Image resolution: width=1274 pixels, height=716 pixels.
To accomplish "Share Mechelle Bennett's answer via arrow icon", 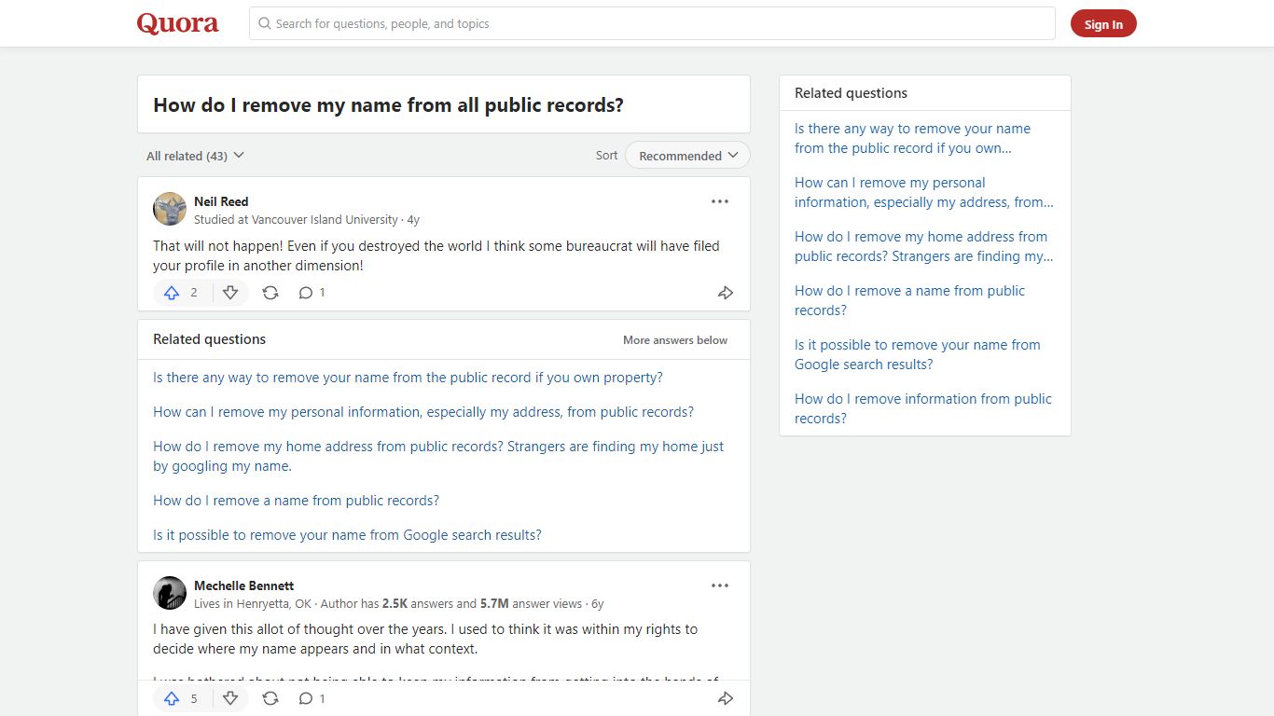I will [x=726, y=698].
